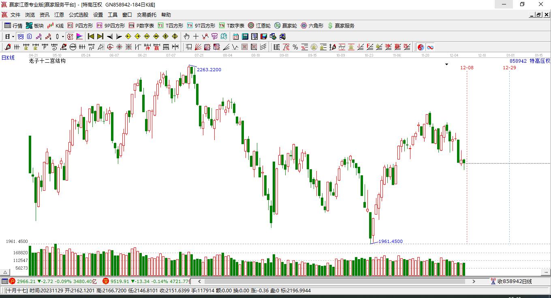Click the blue-and-red floppy disk save icon
This screenshot has height=298, width=551.
coord(264,36)
